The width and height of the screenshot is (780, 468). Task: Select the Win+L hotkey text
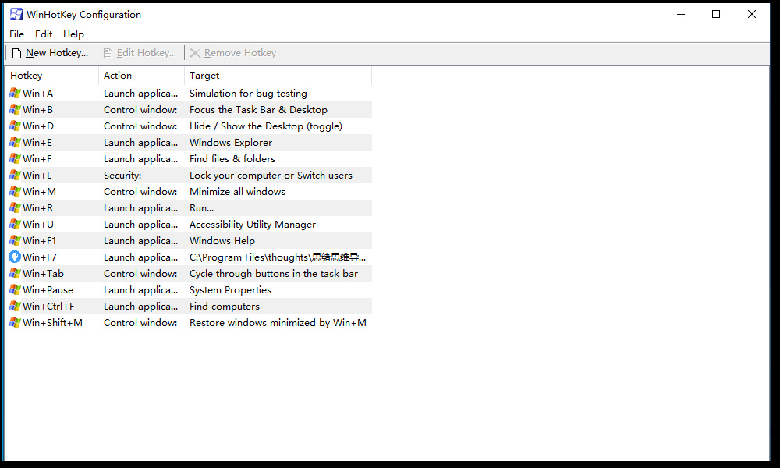(x=37, y=175)
